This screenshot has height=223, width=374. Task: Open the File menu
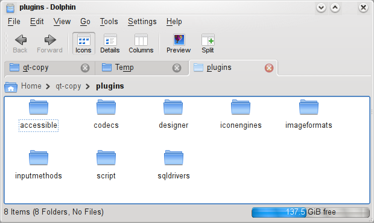pyautogui.click(x=14, y=22)
